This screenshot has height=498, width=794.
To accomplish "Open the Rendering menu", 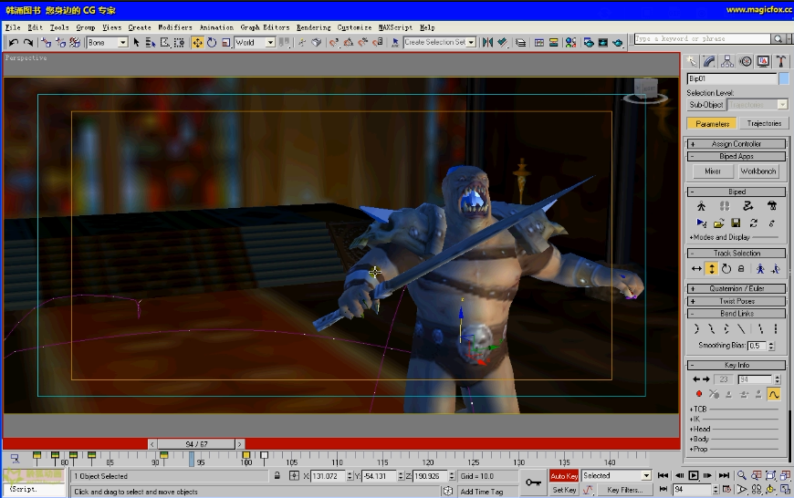I will coord(313,27).
